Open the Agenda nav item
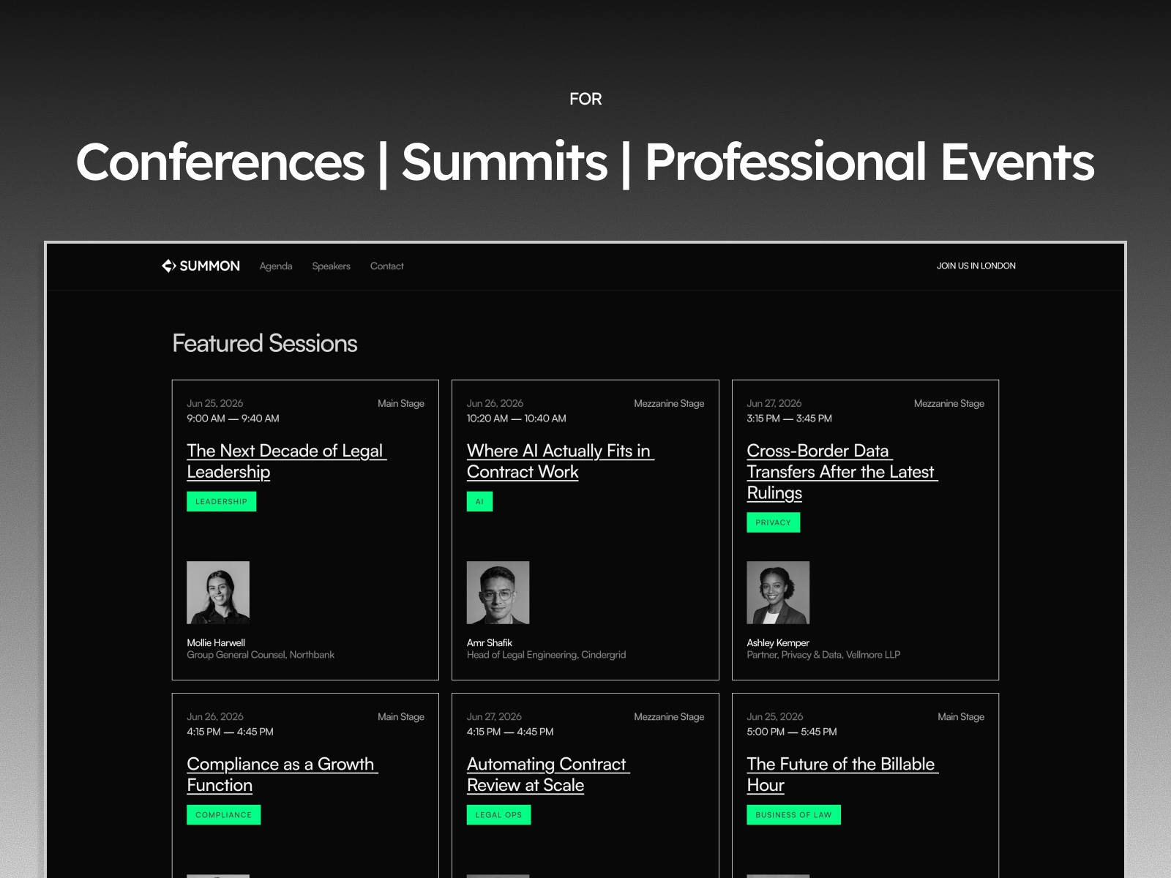Image resolution: width=1171 pixels, height=878 pixels. (276, 266)
